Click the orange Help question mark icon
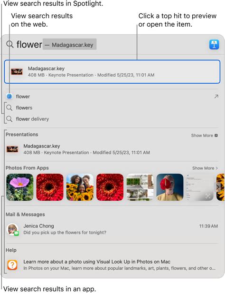225x294 pixels. coord(12,265)
